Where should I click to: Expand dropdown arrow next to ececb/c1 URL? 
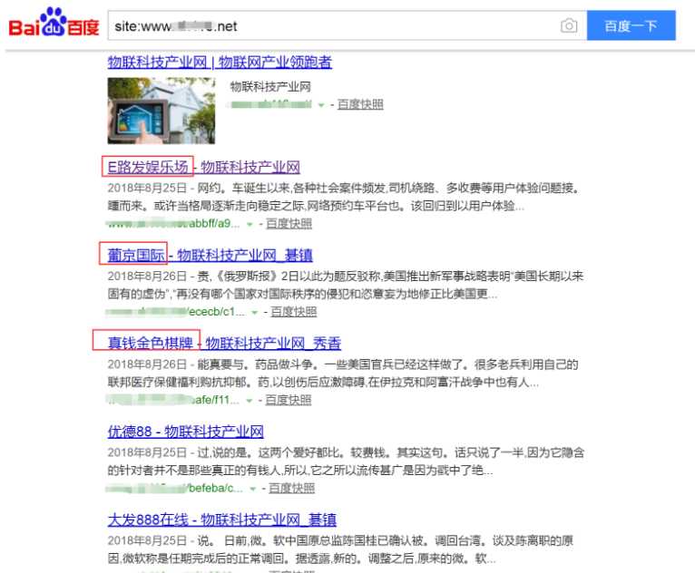tap(254, 313)
